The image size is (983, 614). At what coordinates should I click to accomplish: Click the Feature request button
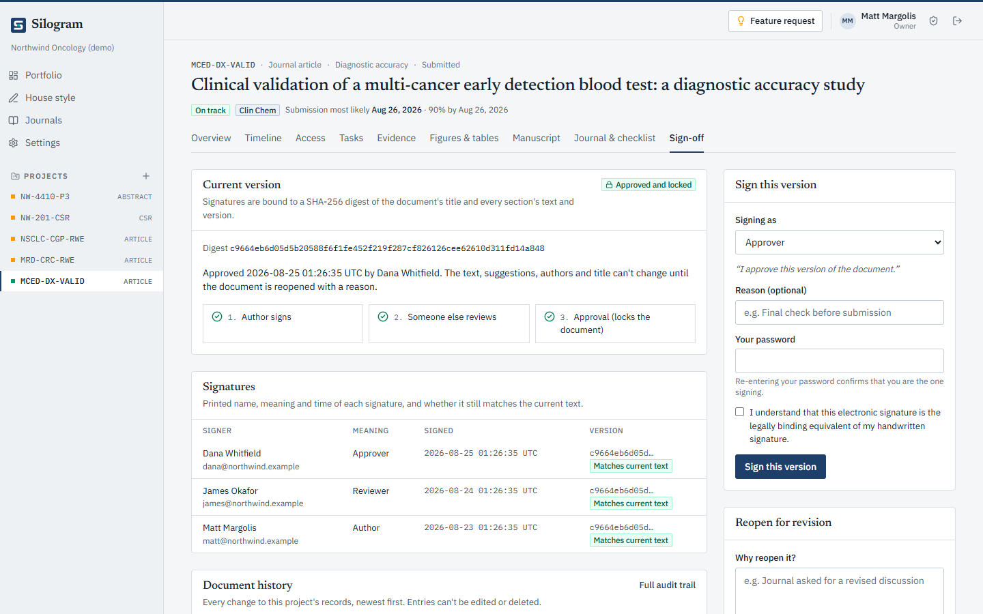pyautogui.click(x=775, y=21)
